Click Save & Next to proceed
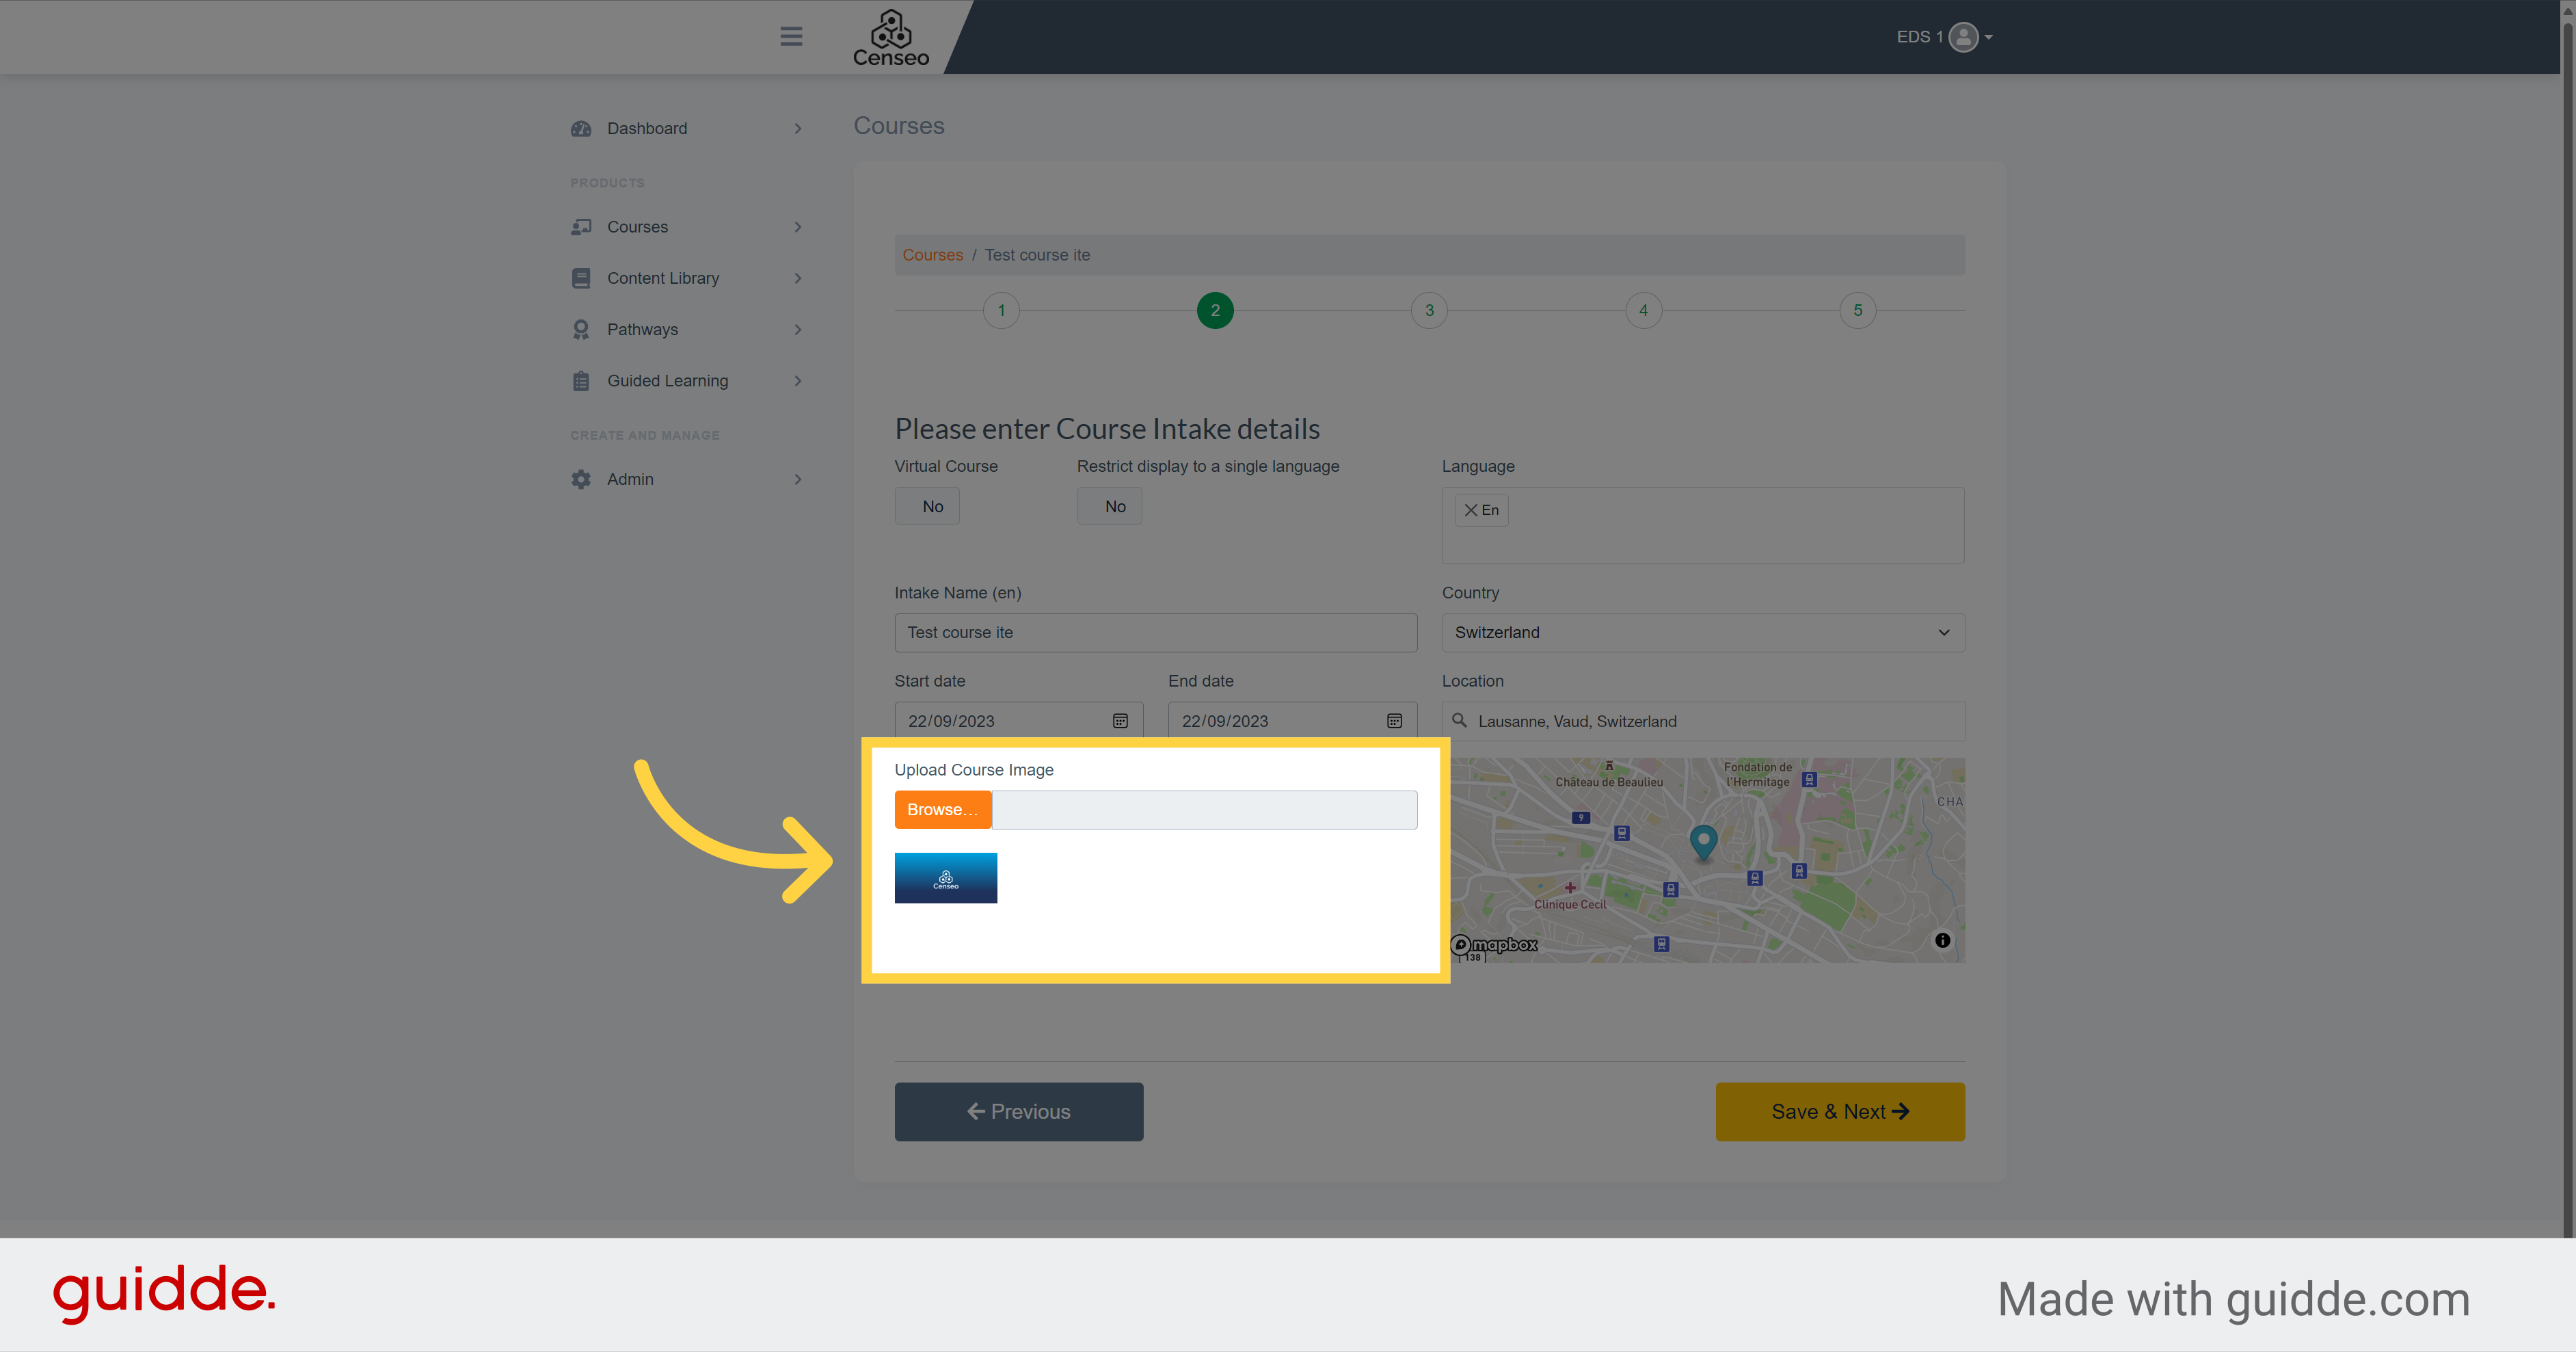2576x1352 pixels. coord(1840,1111)
